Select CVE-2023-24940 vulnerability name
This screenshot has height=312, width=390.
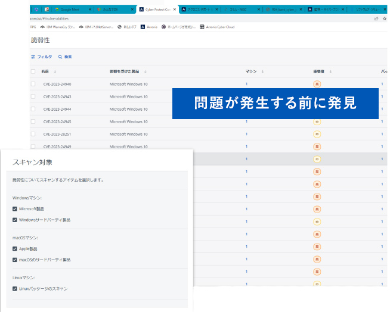pos(57,84)
